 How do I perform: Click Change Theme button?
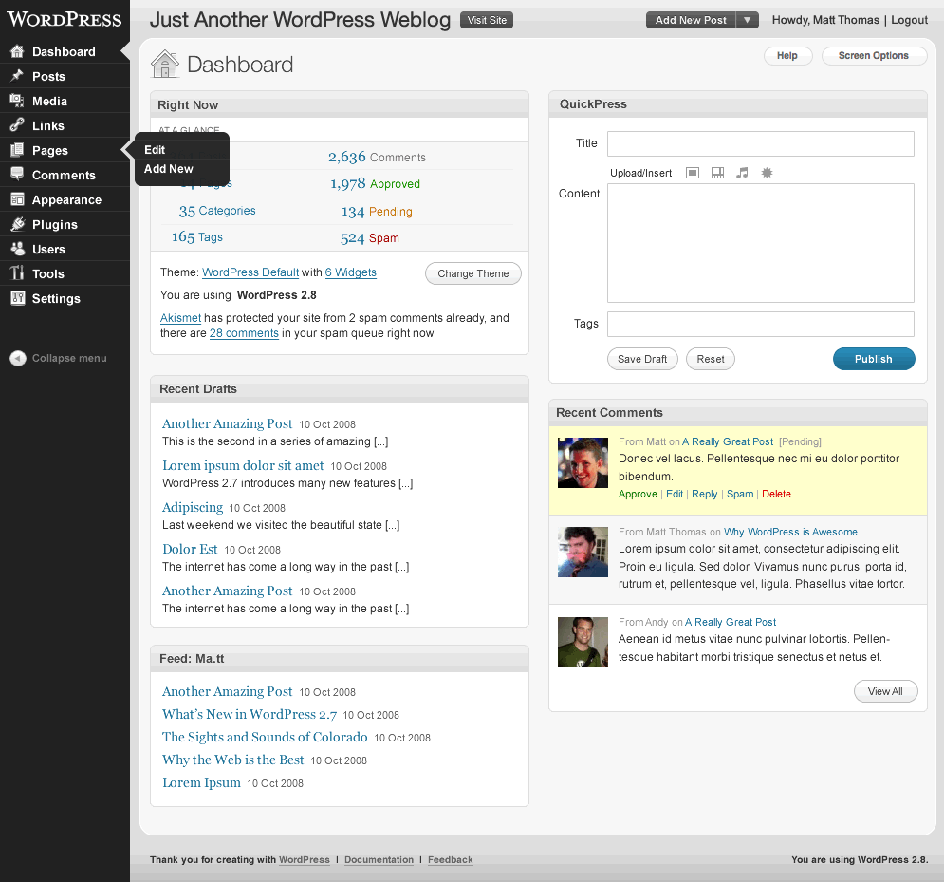click(473, 273)
